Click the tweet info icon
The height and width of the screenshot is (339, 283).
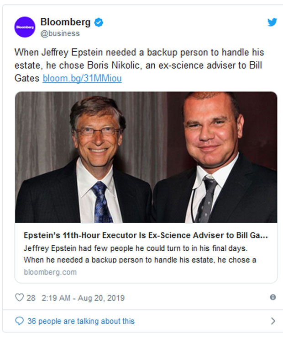tap(273, 297)
